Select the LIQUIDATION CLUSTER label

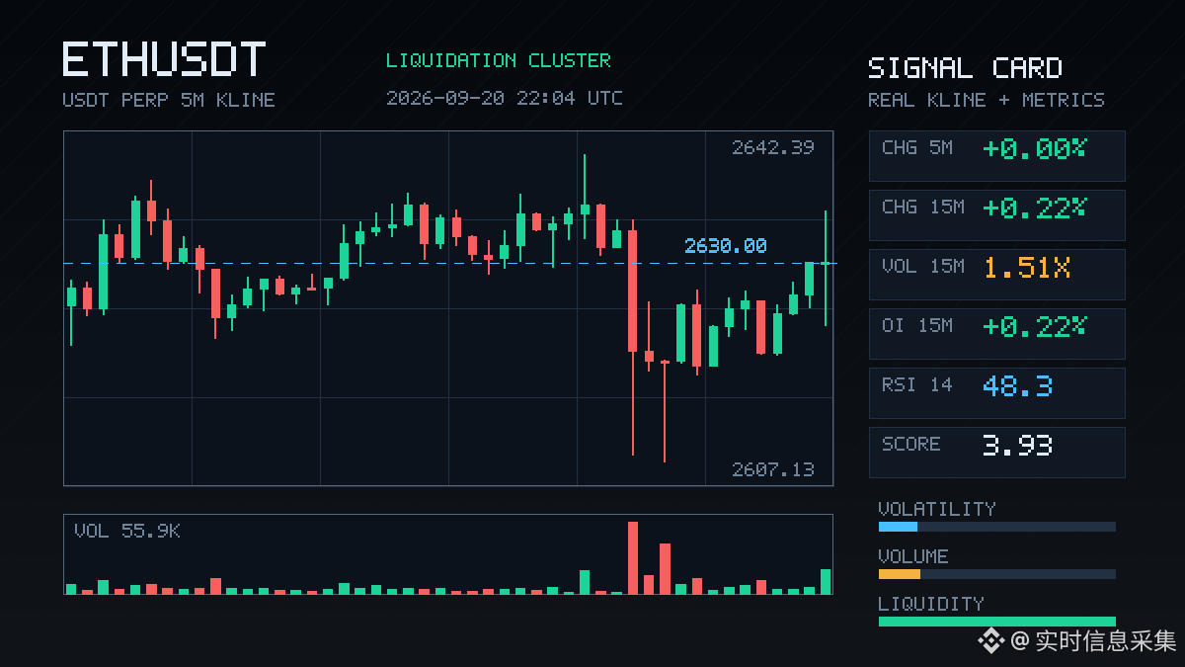499,60
